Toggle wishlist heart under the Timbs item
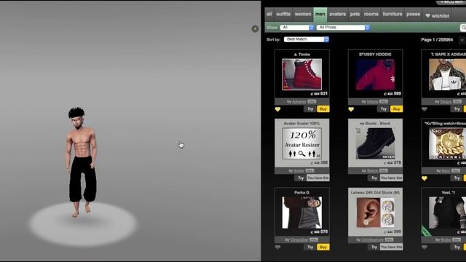 pyautogui.click(x=277, y=109)
